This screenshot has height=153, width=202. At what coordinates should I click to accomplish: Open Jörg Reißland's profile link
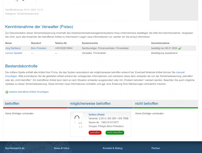click(x=13, y=48)
